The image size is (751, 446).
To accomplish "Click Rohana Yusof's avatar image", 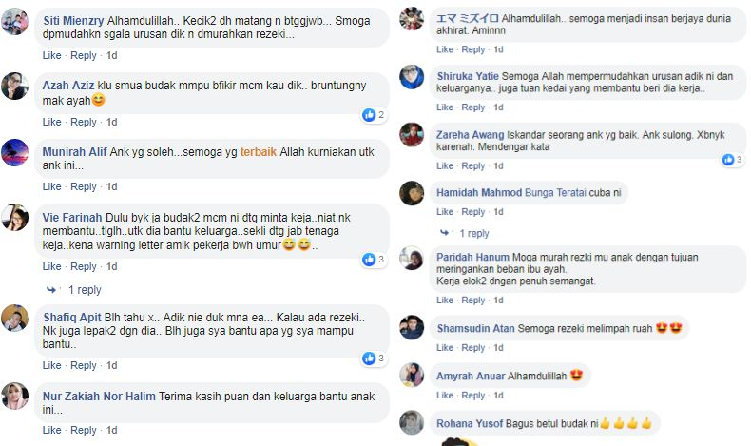I will pyautogui.click(x=412, y=422).
